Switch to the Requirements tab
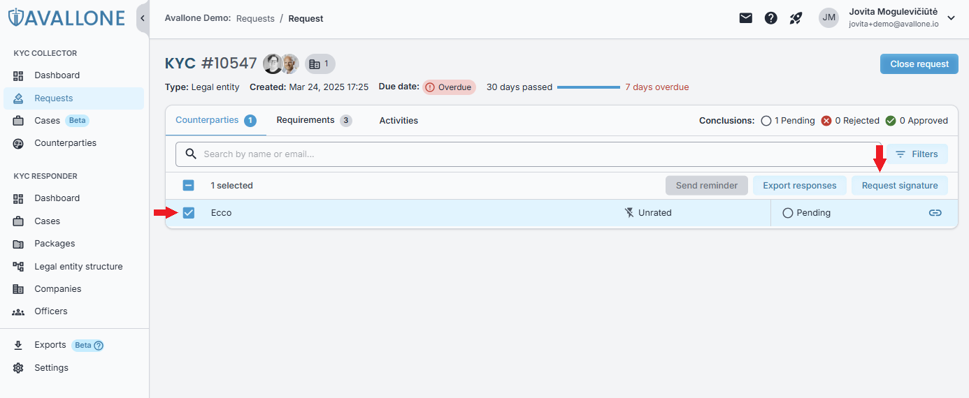 pyautogui.click(x=314, y=120)
